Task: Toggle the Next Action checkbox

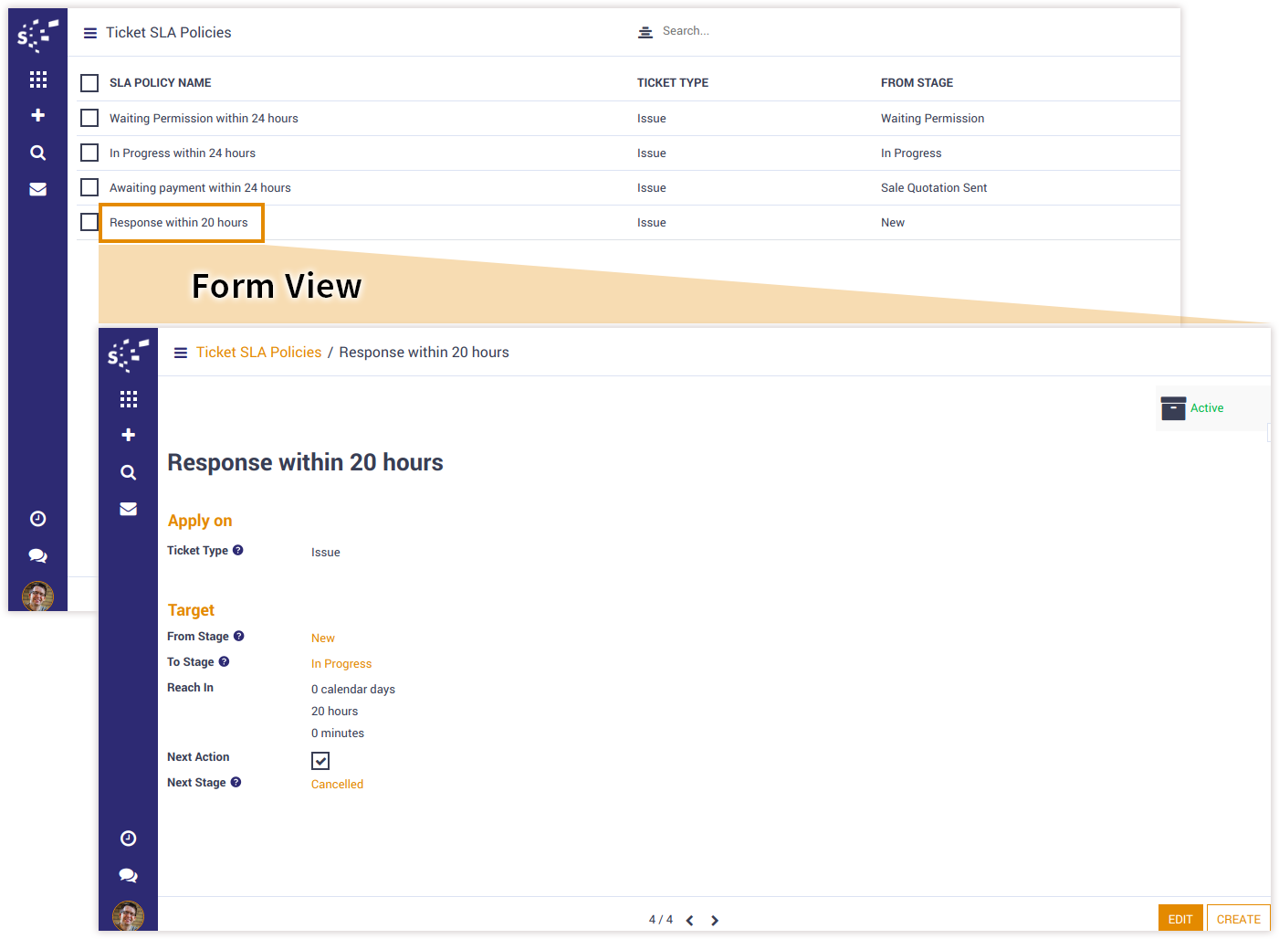Action: pos(320,760)
